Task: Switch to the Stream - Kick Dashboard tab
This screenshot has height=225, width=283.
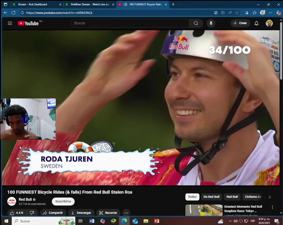Action: tap(37, 4)
